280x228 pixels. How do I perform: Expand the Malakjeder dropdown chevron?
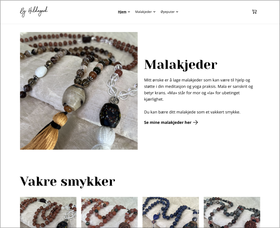[x=154, y=12]
